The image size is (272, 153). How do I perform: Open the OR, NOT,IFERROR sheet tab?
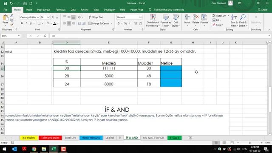[153, 138]
